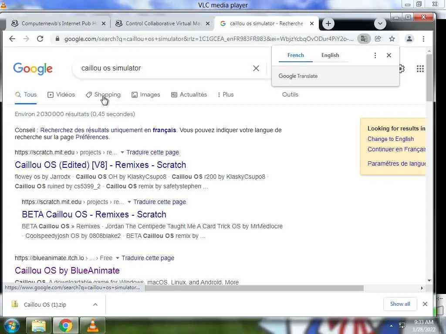446x334 pixels.
Task: Click the network tray icon
Action: (402, 325)
